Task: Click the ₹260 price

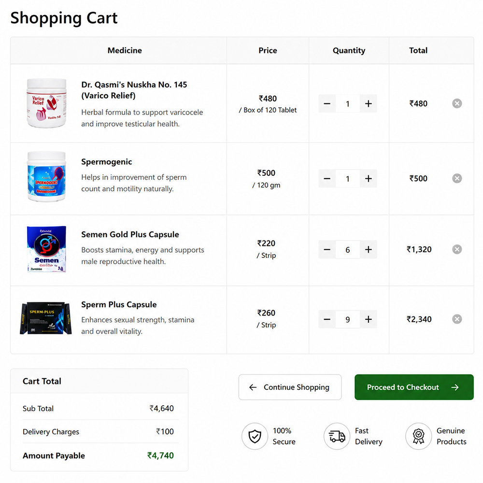Action: click(267, 313)
